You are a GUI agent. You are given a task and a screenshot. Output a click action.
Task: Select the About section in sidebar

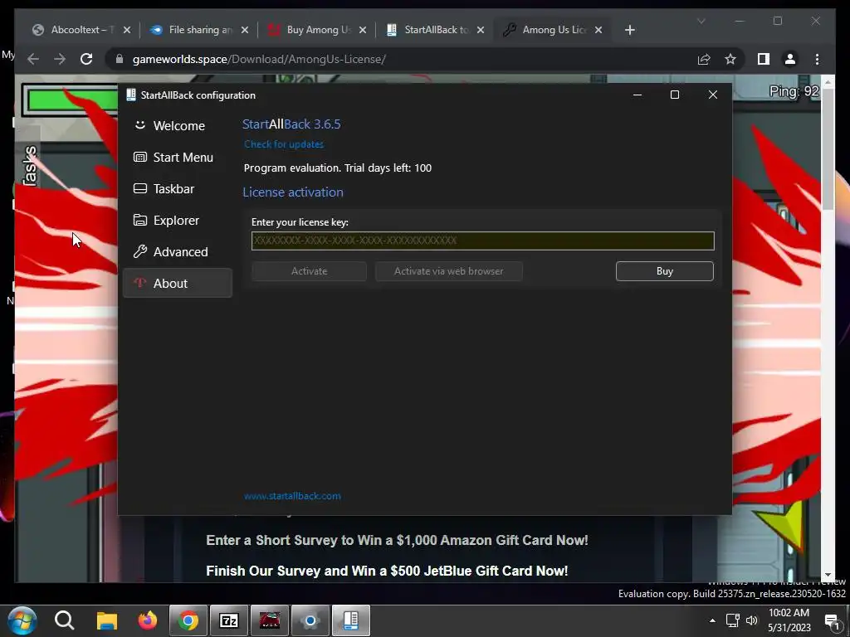(178, 283)
